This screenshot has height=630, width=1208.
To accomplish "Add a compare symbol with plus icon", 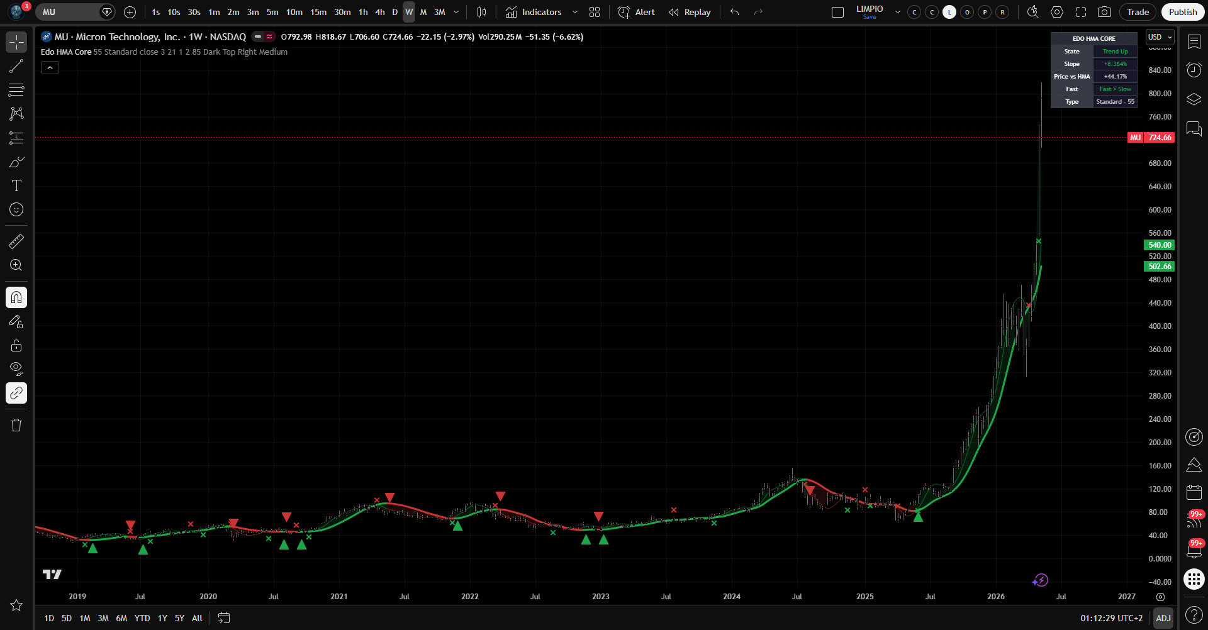I will click(x=130, y=12).
